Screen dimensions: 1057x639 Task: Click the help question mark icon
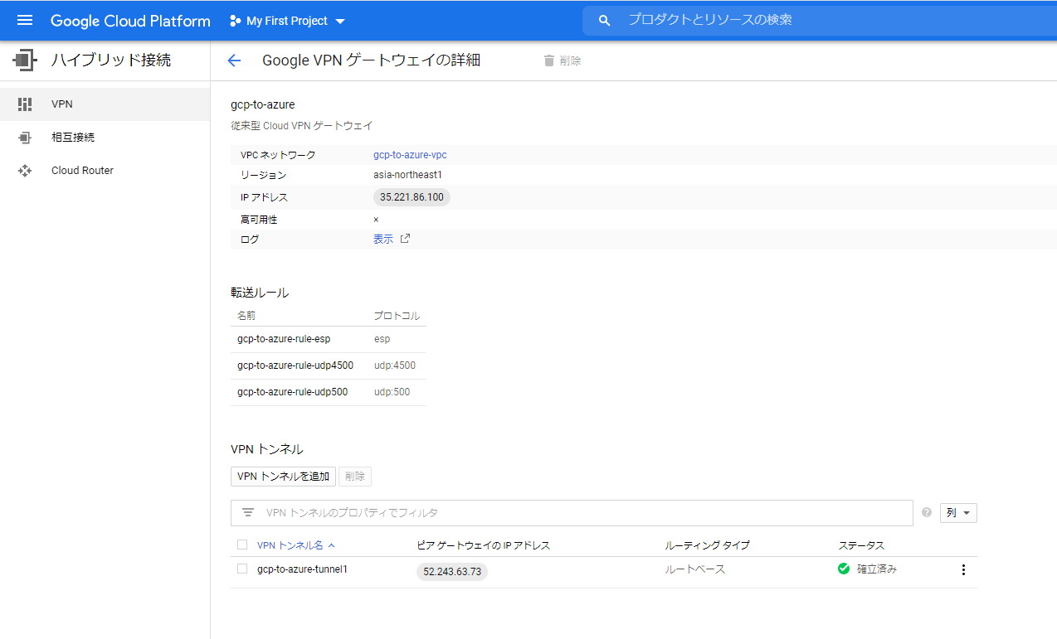click(927, 513)
